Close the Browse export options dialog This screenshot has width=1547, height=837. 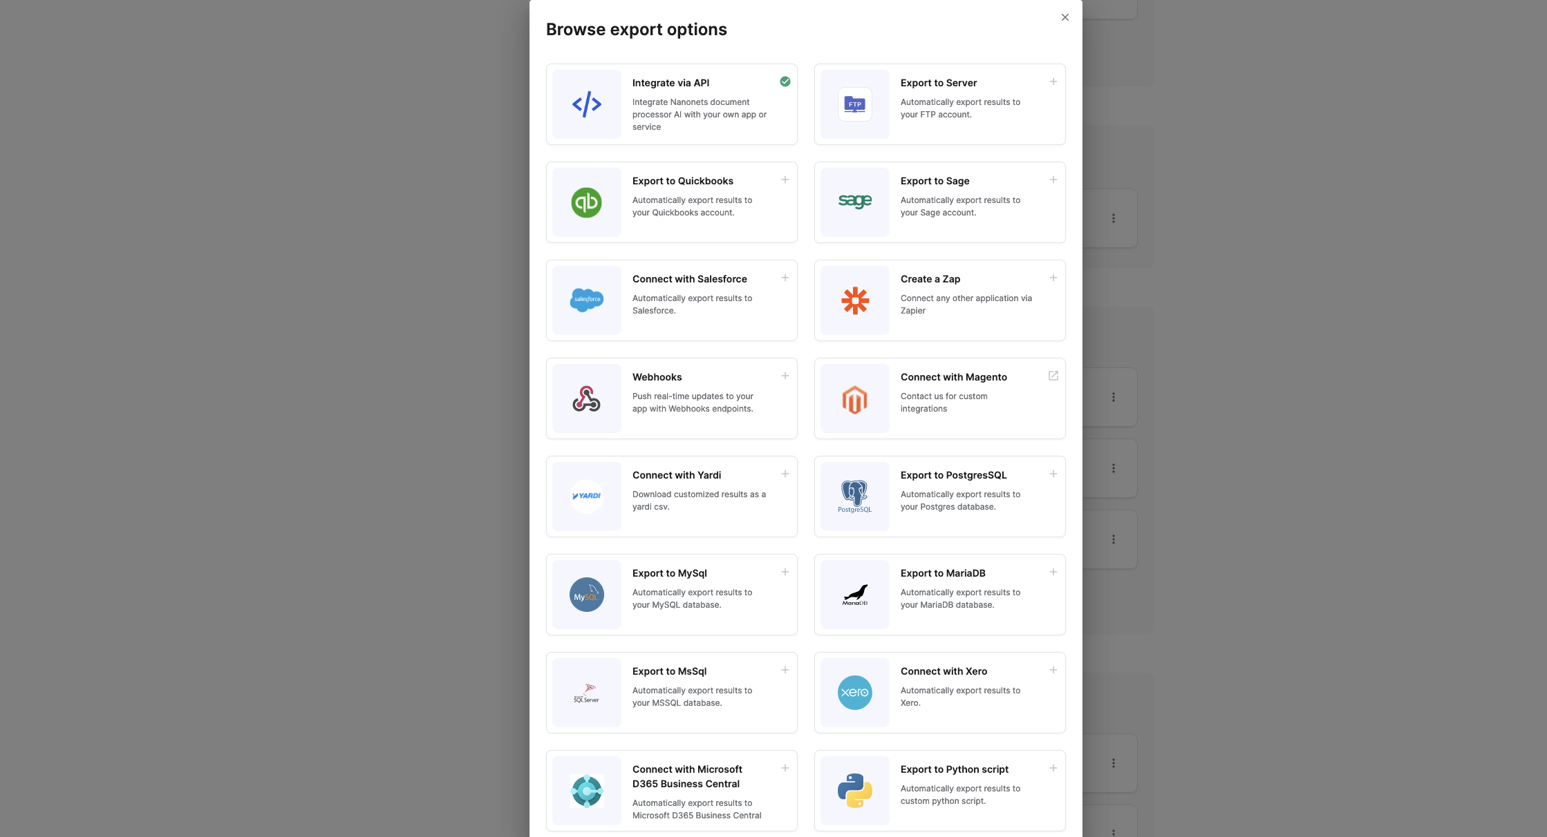pyautogui.click(x=1065, y=17)
